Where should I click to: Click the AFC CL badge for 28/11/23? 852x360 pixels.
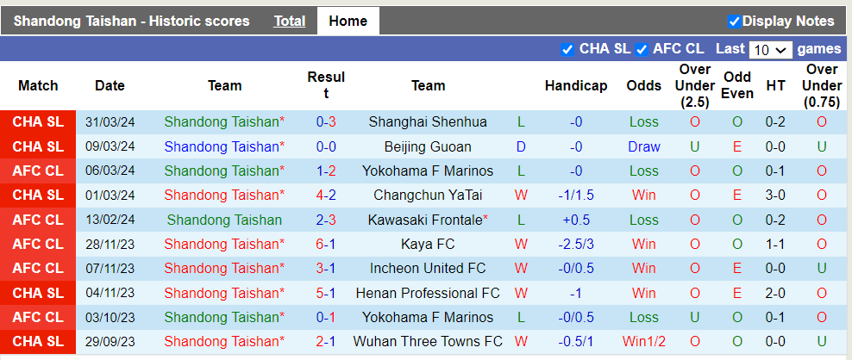tap(38, 245)
